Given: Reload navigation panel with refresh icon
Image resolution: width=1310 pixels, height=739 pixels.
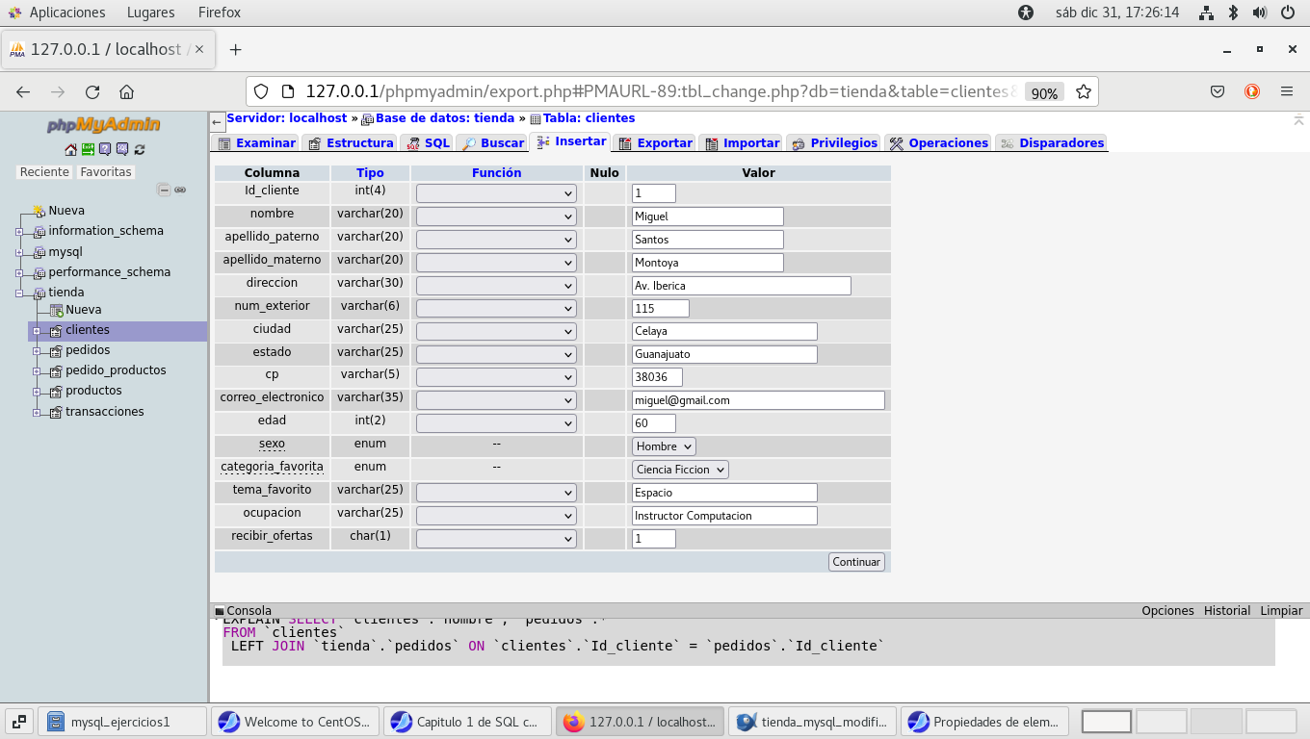Looking at the screenshot, I should point(140,149).
